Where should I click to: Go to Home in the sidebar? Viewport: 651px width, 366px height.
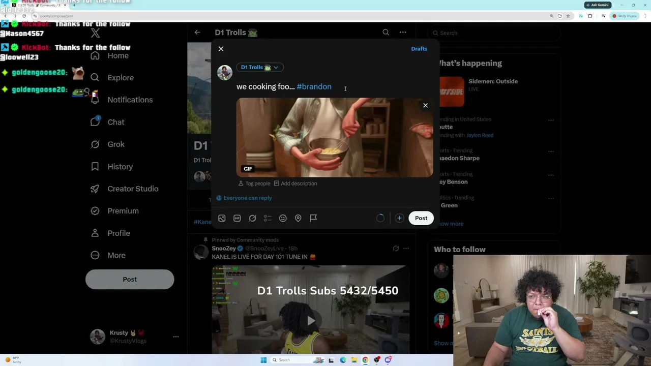click(x=110, y=55)
